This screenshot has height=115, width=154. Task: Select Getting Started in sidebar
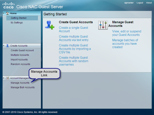coord(22,18)
